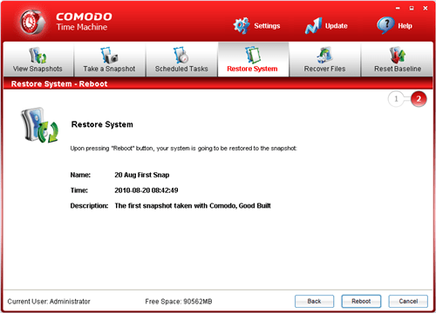
Task: Click the Help text link
Action: [405, 26]
